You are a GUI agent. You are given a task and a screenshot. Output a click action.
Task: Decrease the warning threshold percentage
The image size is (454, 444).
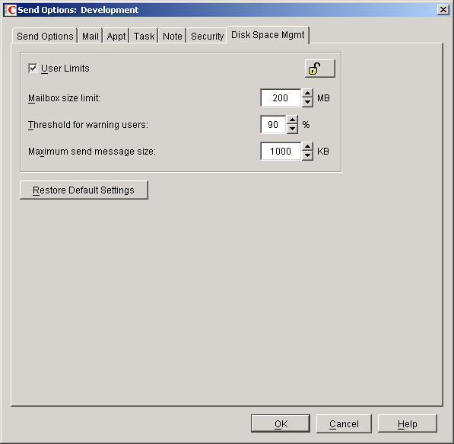point(293,129)
